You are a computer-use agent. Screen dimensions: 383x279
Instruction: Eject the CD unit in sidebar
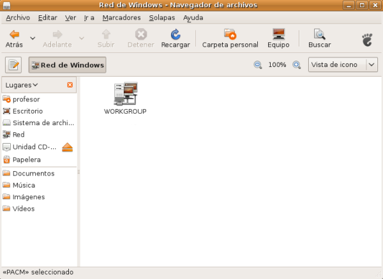pos(68,147)
